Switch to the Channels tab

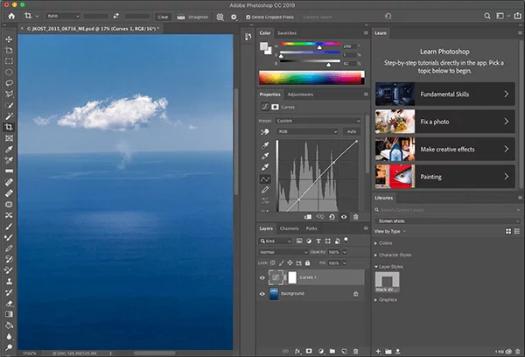[288, 228]
